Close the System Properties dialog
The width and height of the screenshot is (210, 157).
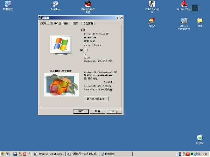tap(121, 18)
